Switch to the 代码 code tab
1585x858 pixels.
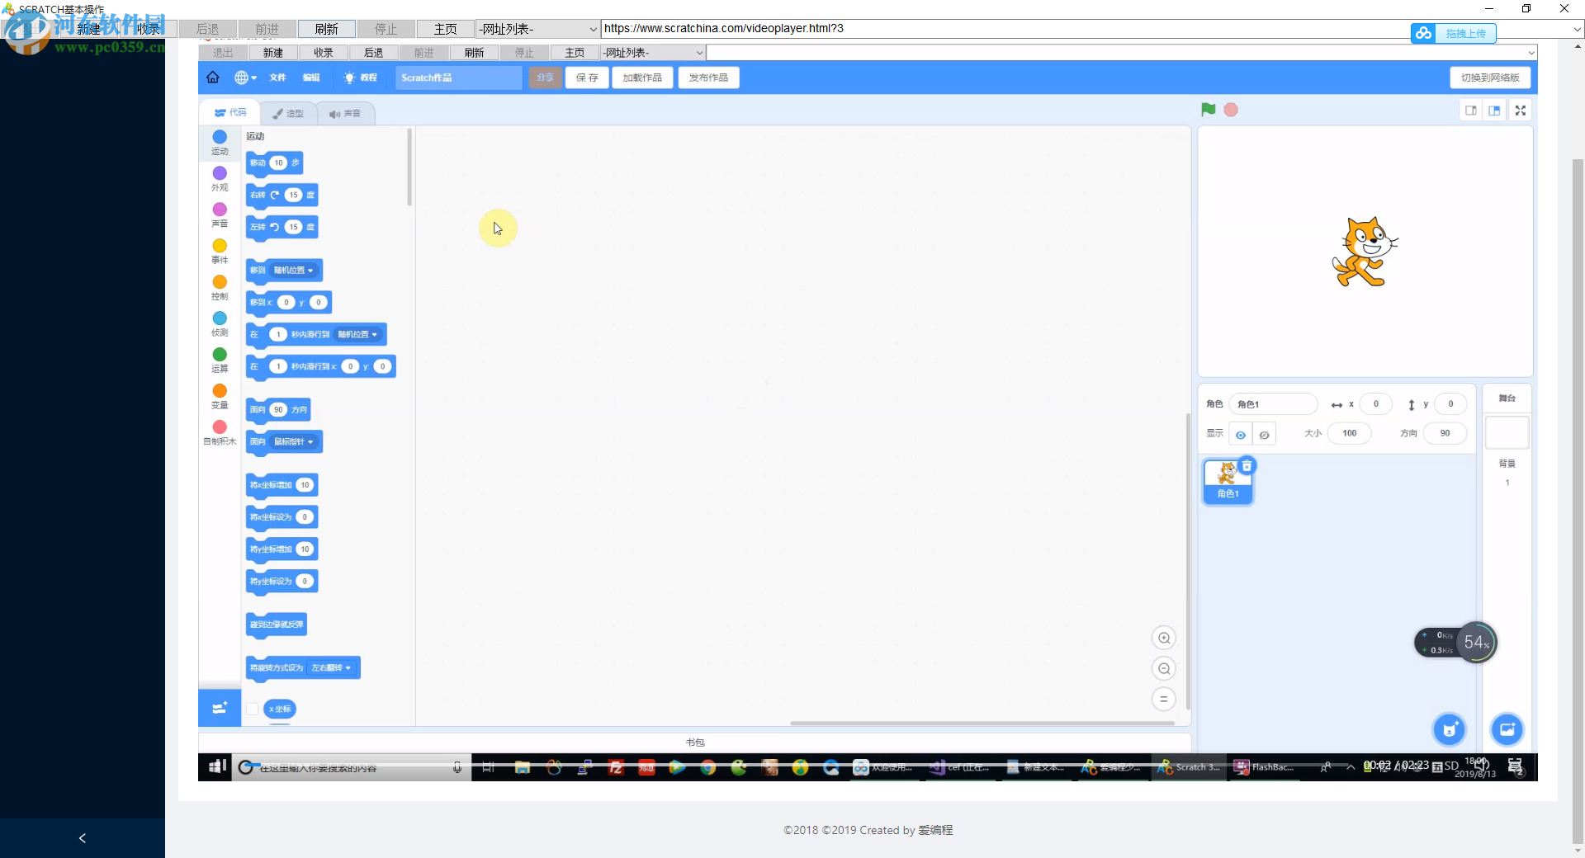pyautogui.click(x=230, y=113)
